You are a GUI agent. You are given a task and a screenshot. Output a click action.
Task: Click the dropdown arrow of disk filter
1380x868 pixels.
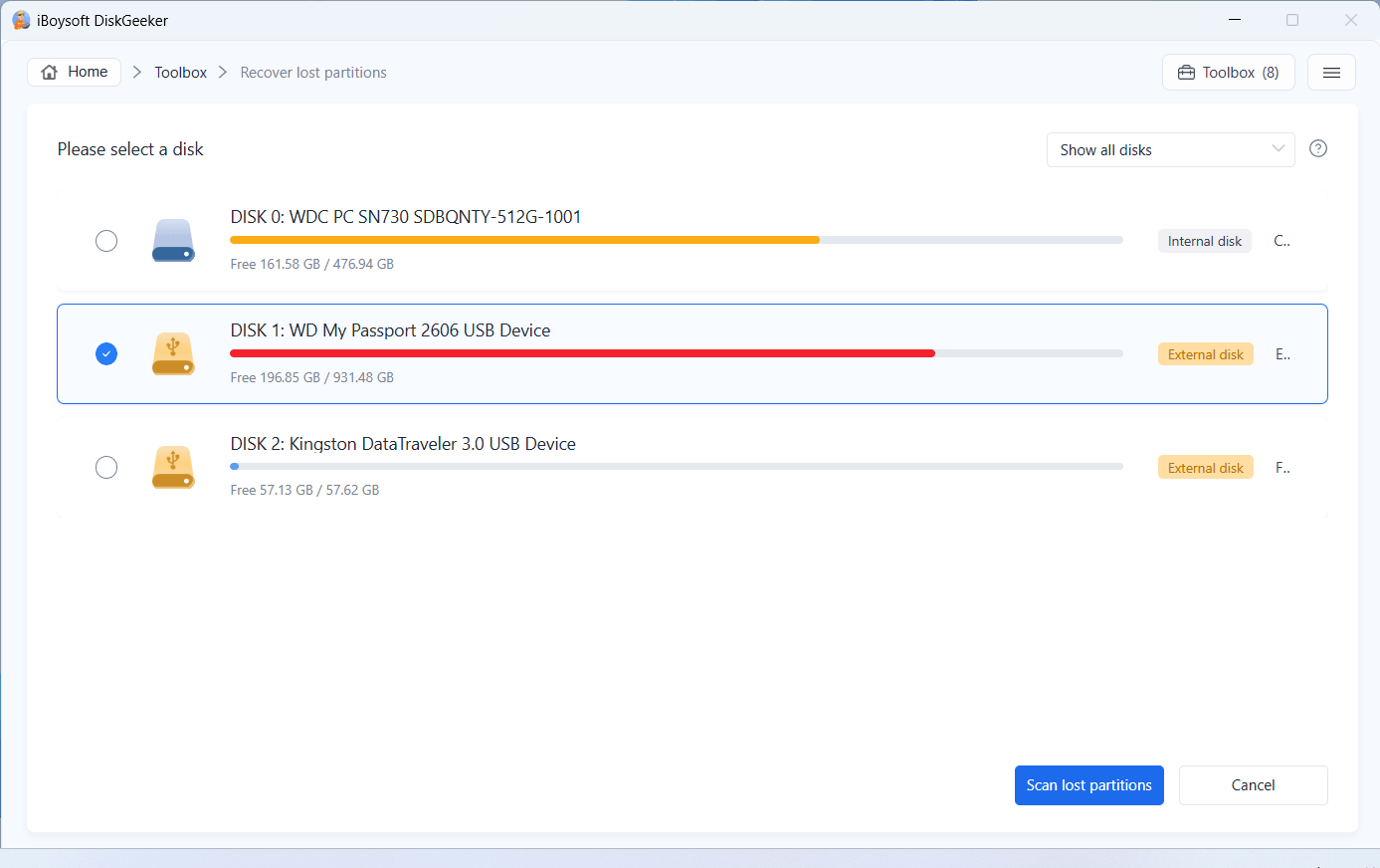pyautogui.click(x=1279, y=149)
